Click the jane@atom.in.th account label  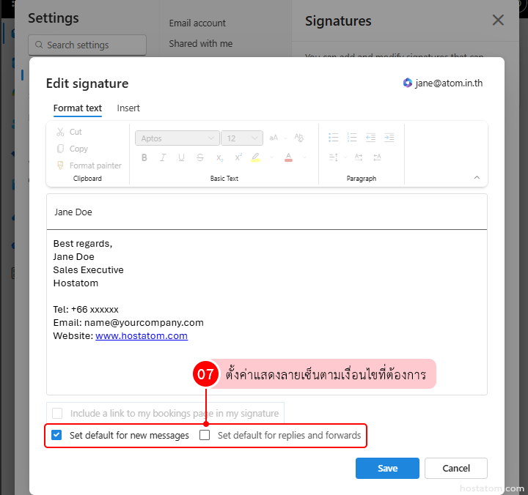(x=449, y=83)
